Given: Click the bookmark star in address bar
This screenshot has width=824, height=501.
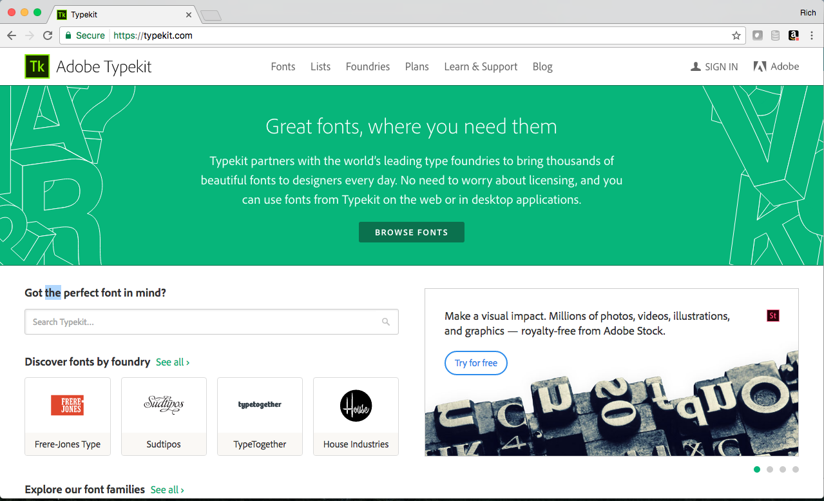Looking at the screenshot, I should coord(736,35).
